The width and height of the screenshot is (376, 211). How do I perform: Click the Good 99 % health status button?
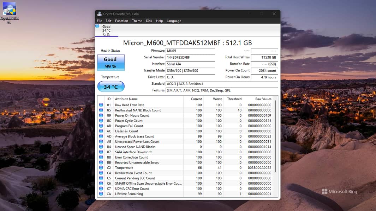click(x=111, y=63)
